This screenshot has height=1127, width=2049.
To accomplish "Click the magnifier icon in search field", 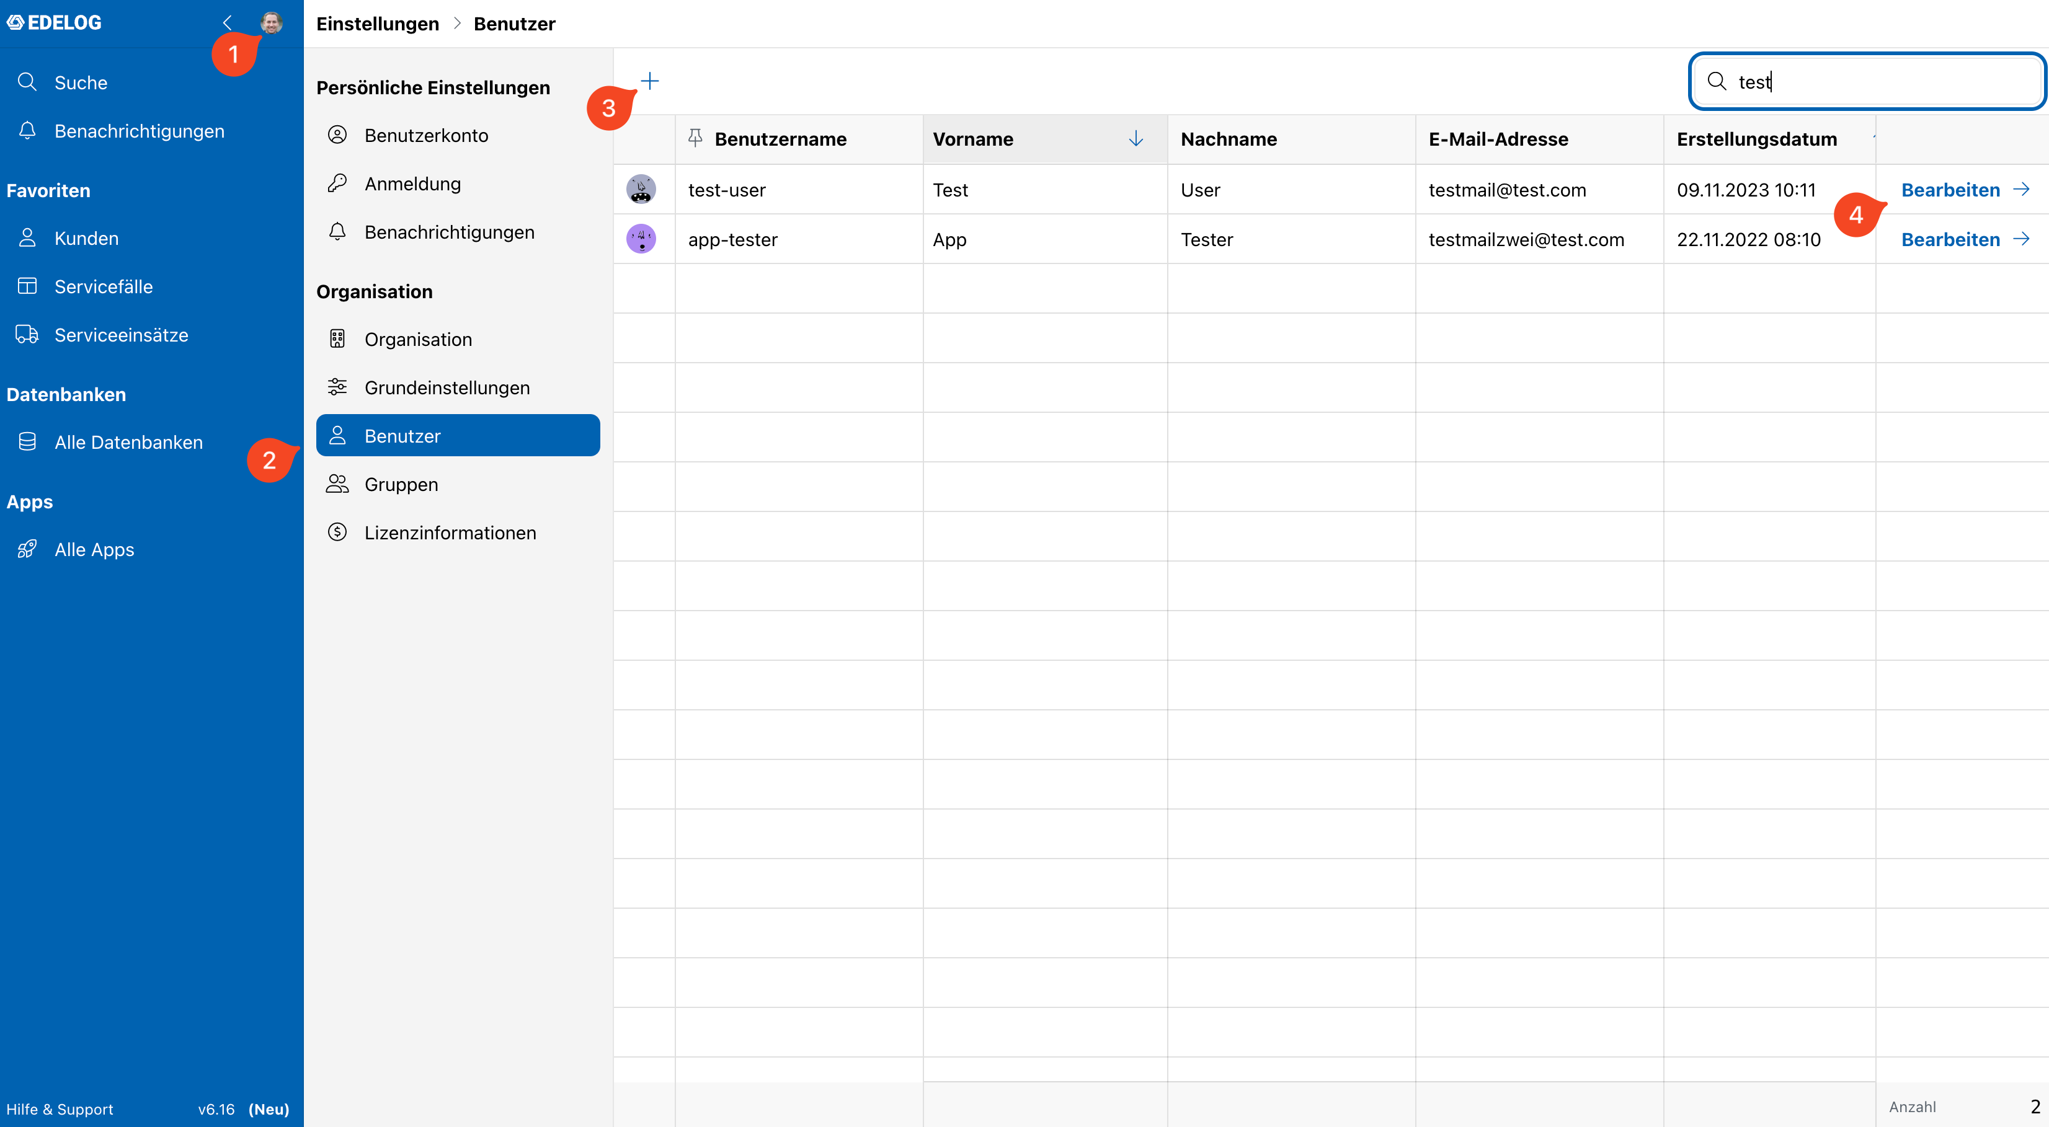I will click(1717, 81).
